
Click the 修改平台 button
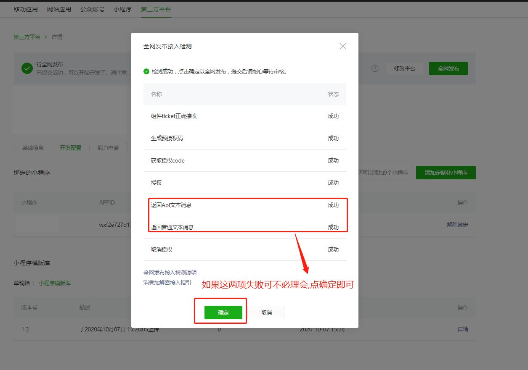pos(404,68)
